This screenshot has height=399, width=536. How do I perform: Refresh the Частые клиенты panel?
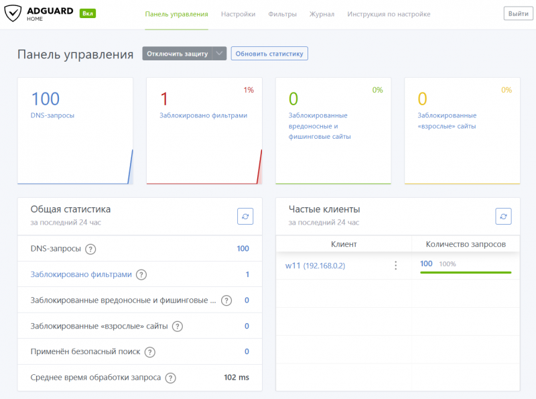503,216
